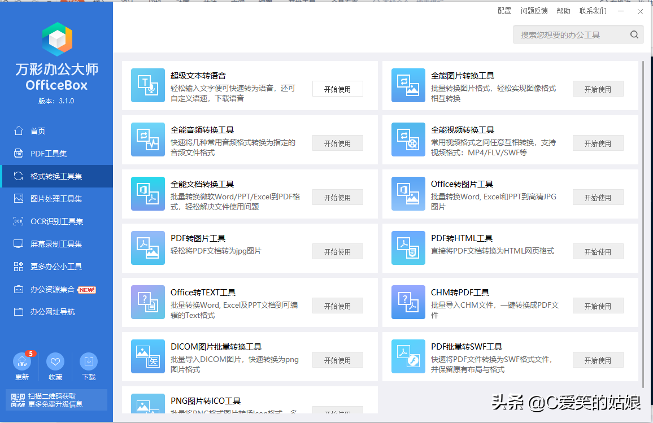Screen dimensions: 653x423
Task: Click the Office转TEXT工具 tool icon
Action: click(148, 302)
